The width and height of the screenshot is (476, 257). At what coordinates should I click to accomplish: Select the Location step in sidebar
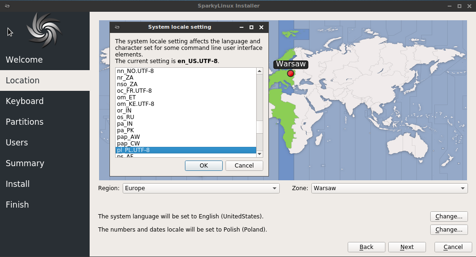(x=45, y=80)
